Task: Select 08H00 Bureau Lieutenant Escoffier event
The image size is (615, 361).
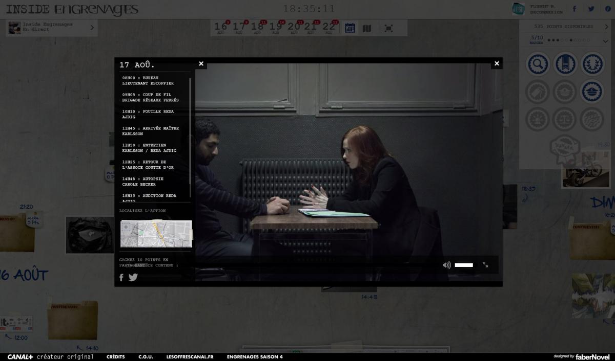Action: 148,80
